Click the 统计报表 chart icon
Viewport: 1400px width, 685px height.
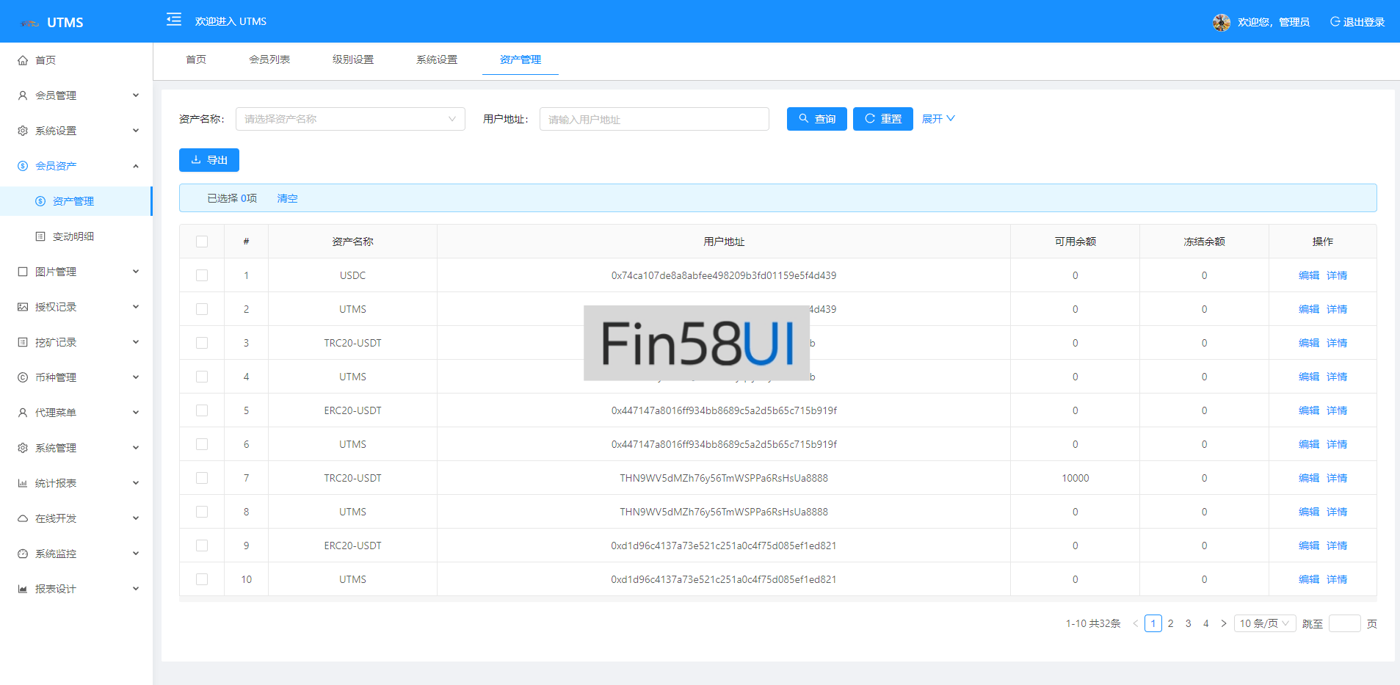click(x=23, y=483)
